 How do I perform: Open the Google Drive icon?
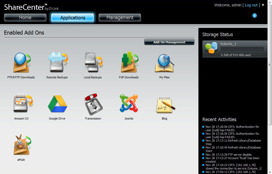[57, 104]
